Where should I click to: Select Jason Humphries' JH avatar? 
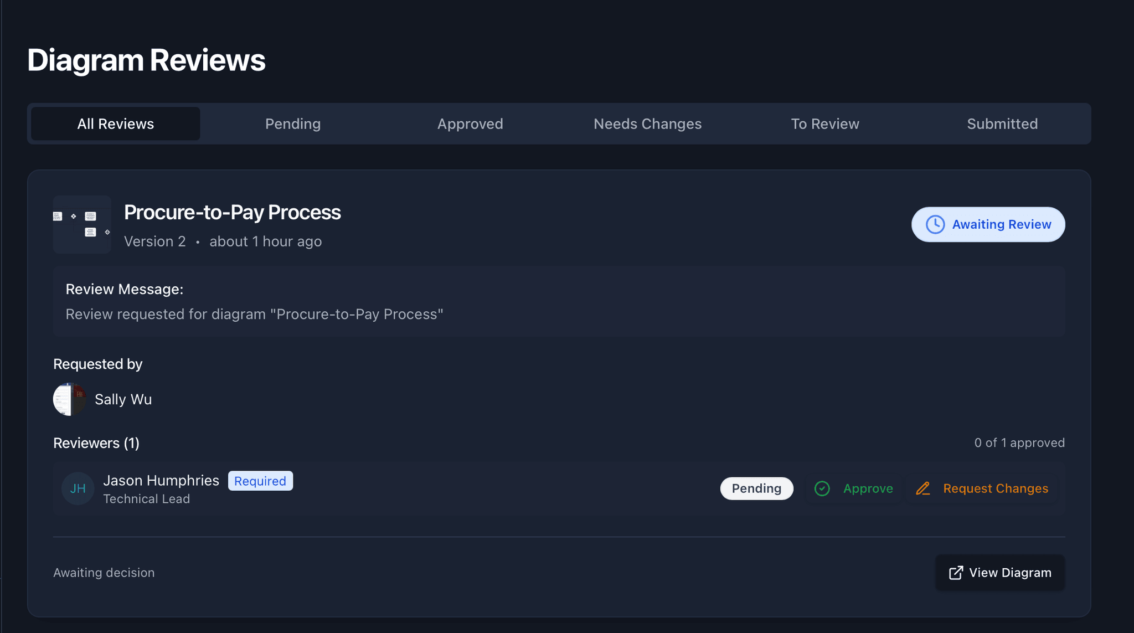[x=78, y=488]
